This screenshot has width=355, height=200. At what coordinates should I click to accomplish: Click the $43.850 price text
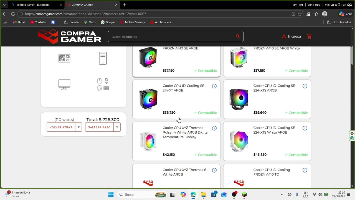(x=260, y=155)
